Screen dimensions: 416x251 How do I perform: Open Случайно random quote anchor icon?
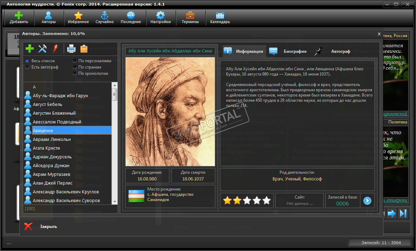click(x=105, y=18)
